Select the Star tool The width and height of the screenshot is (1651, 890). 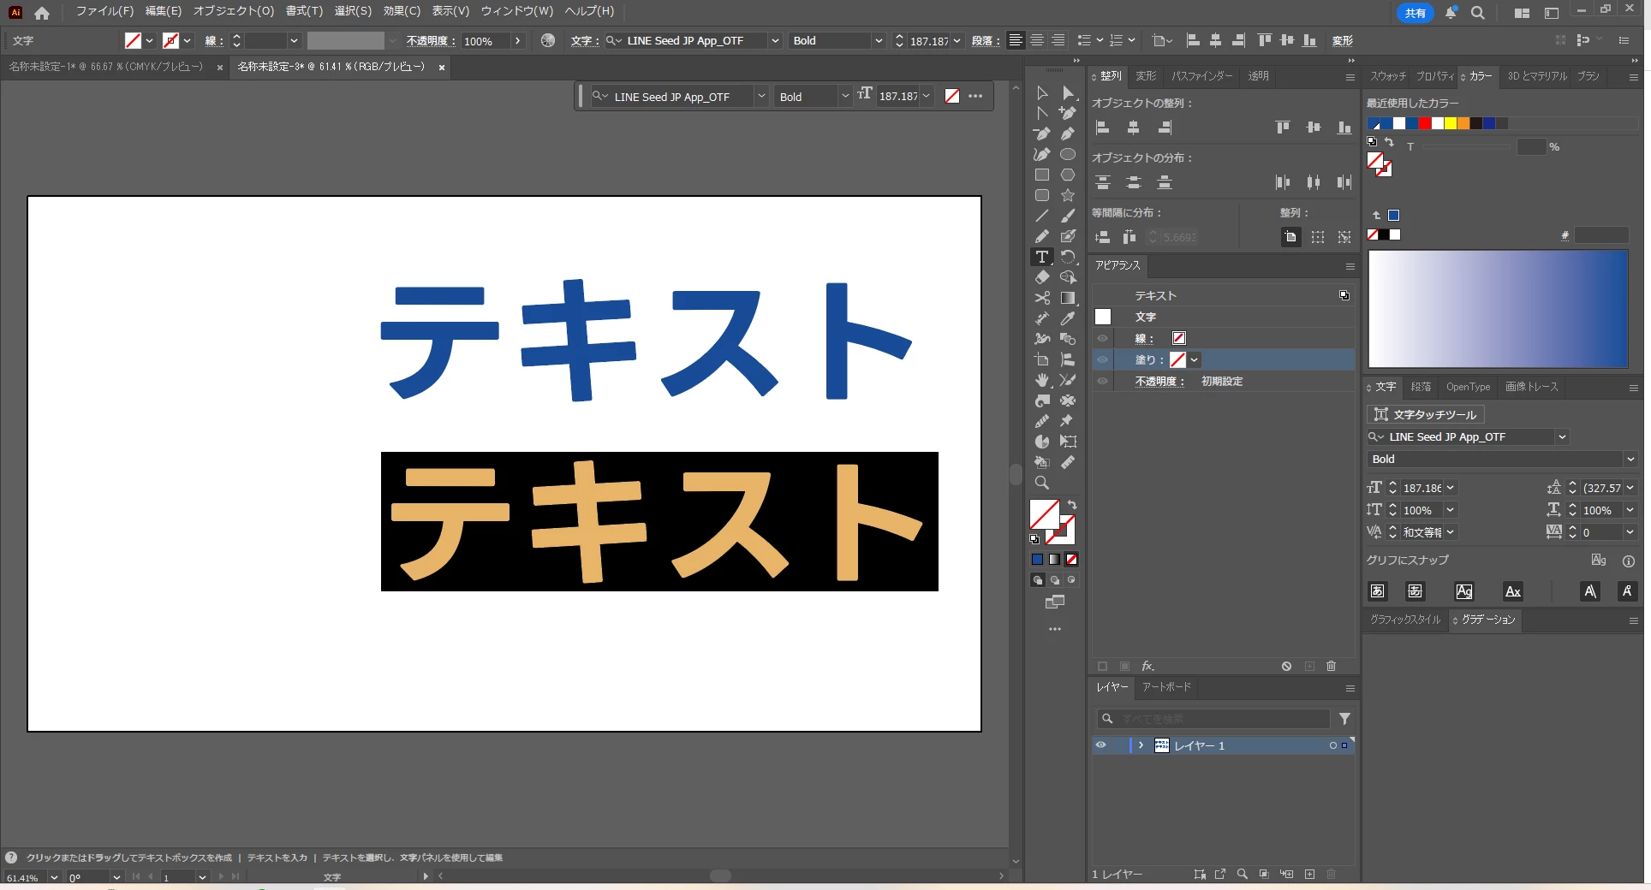[1068, 195]
